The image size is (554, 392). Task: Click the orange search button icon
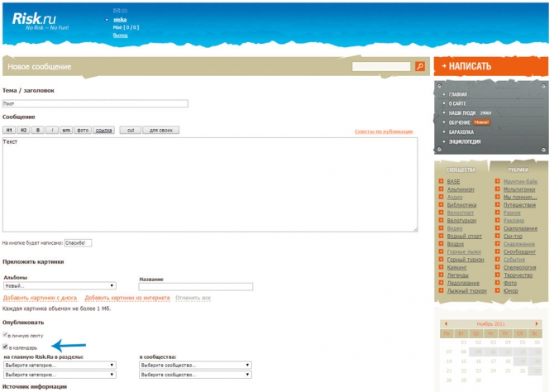420,66
